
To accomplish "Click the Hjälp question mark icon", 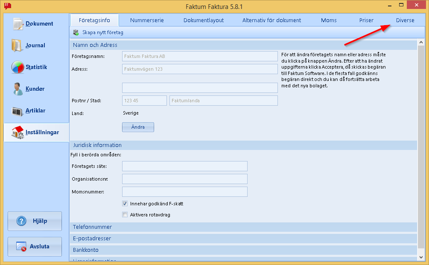I will pyautogui.click(x=21, y=221).
